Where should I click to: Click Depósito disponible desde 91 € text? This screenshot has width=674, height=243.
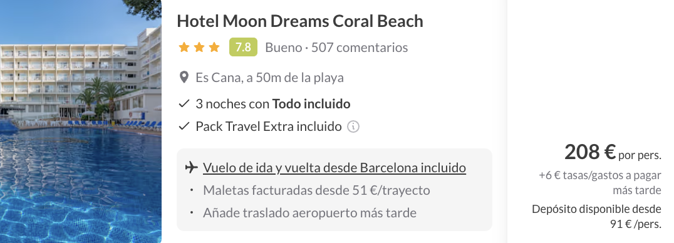coord(596,216)
